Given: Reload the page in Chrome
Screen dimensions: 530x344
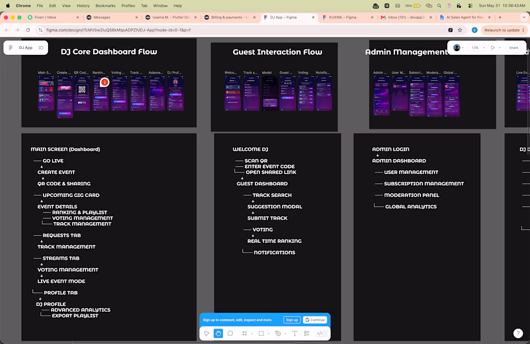Looking at the screenshot, I should click(x=28, y=30).
